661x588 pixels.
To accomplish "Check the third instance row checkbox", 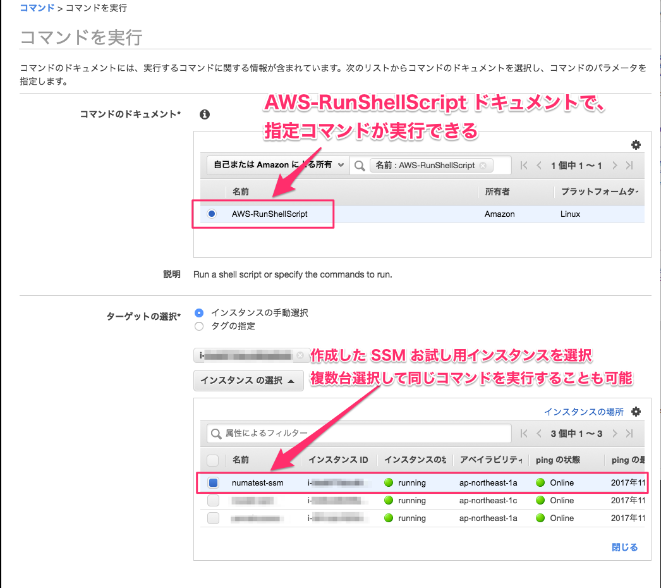I will (x=213, y=518).
